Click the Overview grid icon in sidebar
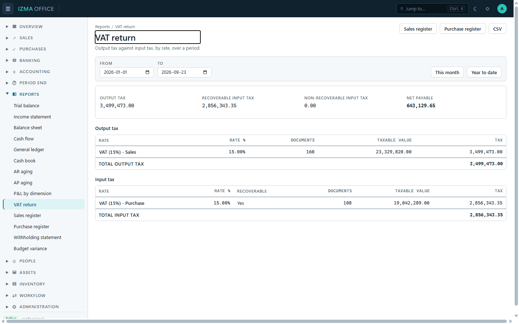 (x=14, y=27)
